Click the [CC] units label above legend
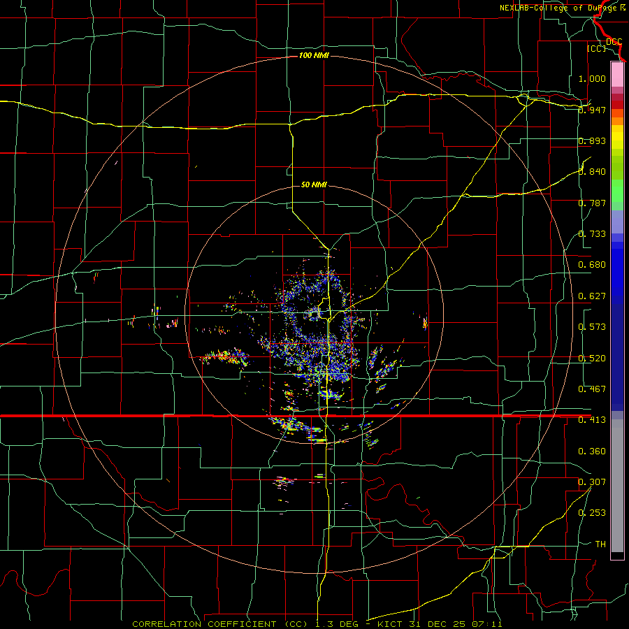 (596, 48)
